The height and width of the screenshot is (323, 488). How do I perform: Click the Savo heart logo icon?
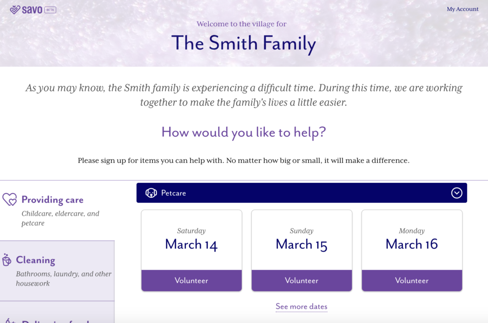(x=15, y=10)
